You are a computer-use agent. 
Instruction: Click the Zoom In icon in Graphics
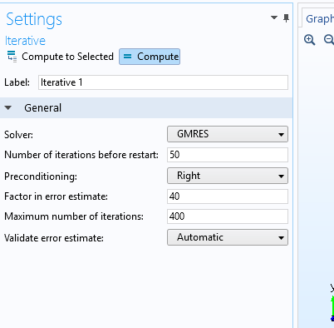[x=309, y=40]
